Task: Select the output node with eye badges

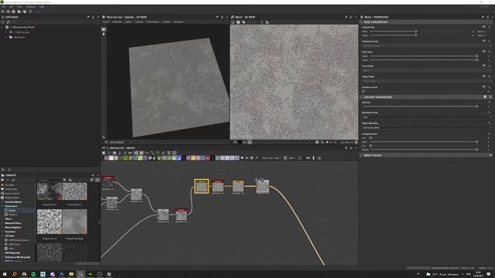Action: coord(262,187)
